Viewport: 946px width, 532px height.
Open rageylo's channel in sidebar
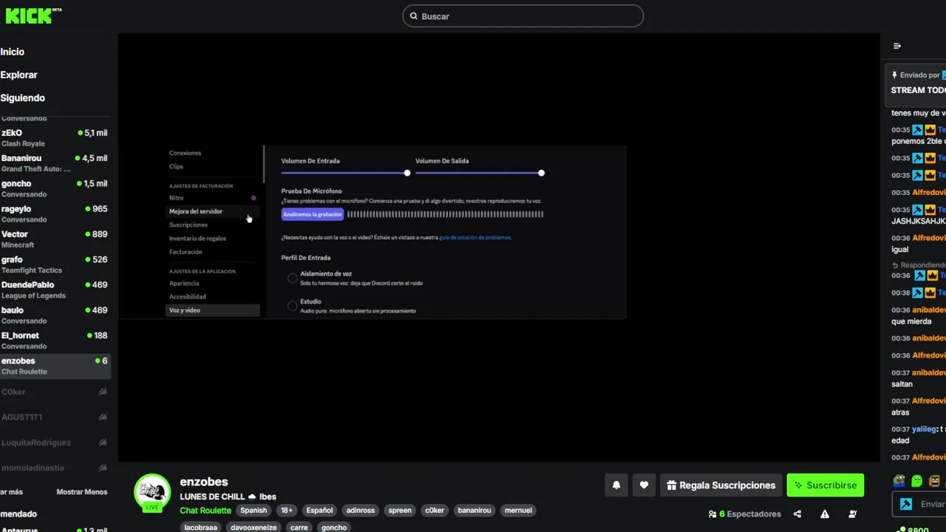point(55,214)
